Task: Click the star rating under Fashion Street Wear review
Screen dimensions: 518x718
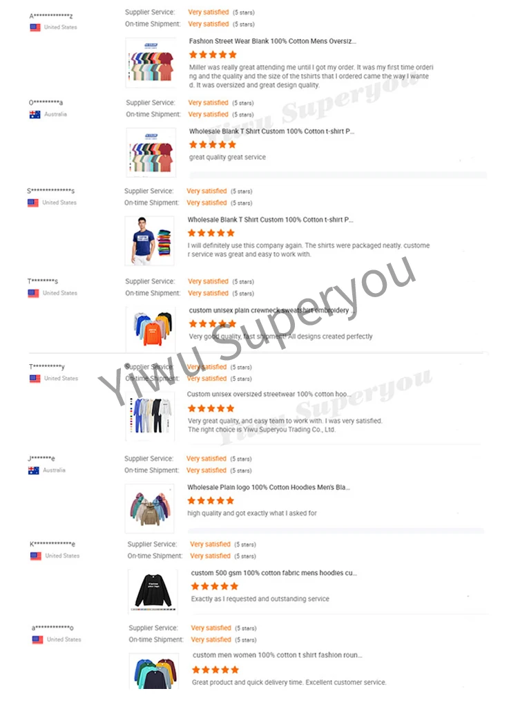Action: [213, 55]
